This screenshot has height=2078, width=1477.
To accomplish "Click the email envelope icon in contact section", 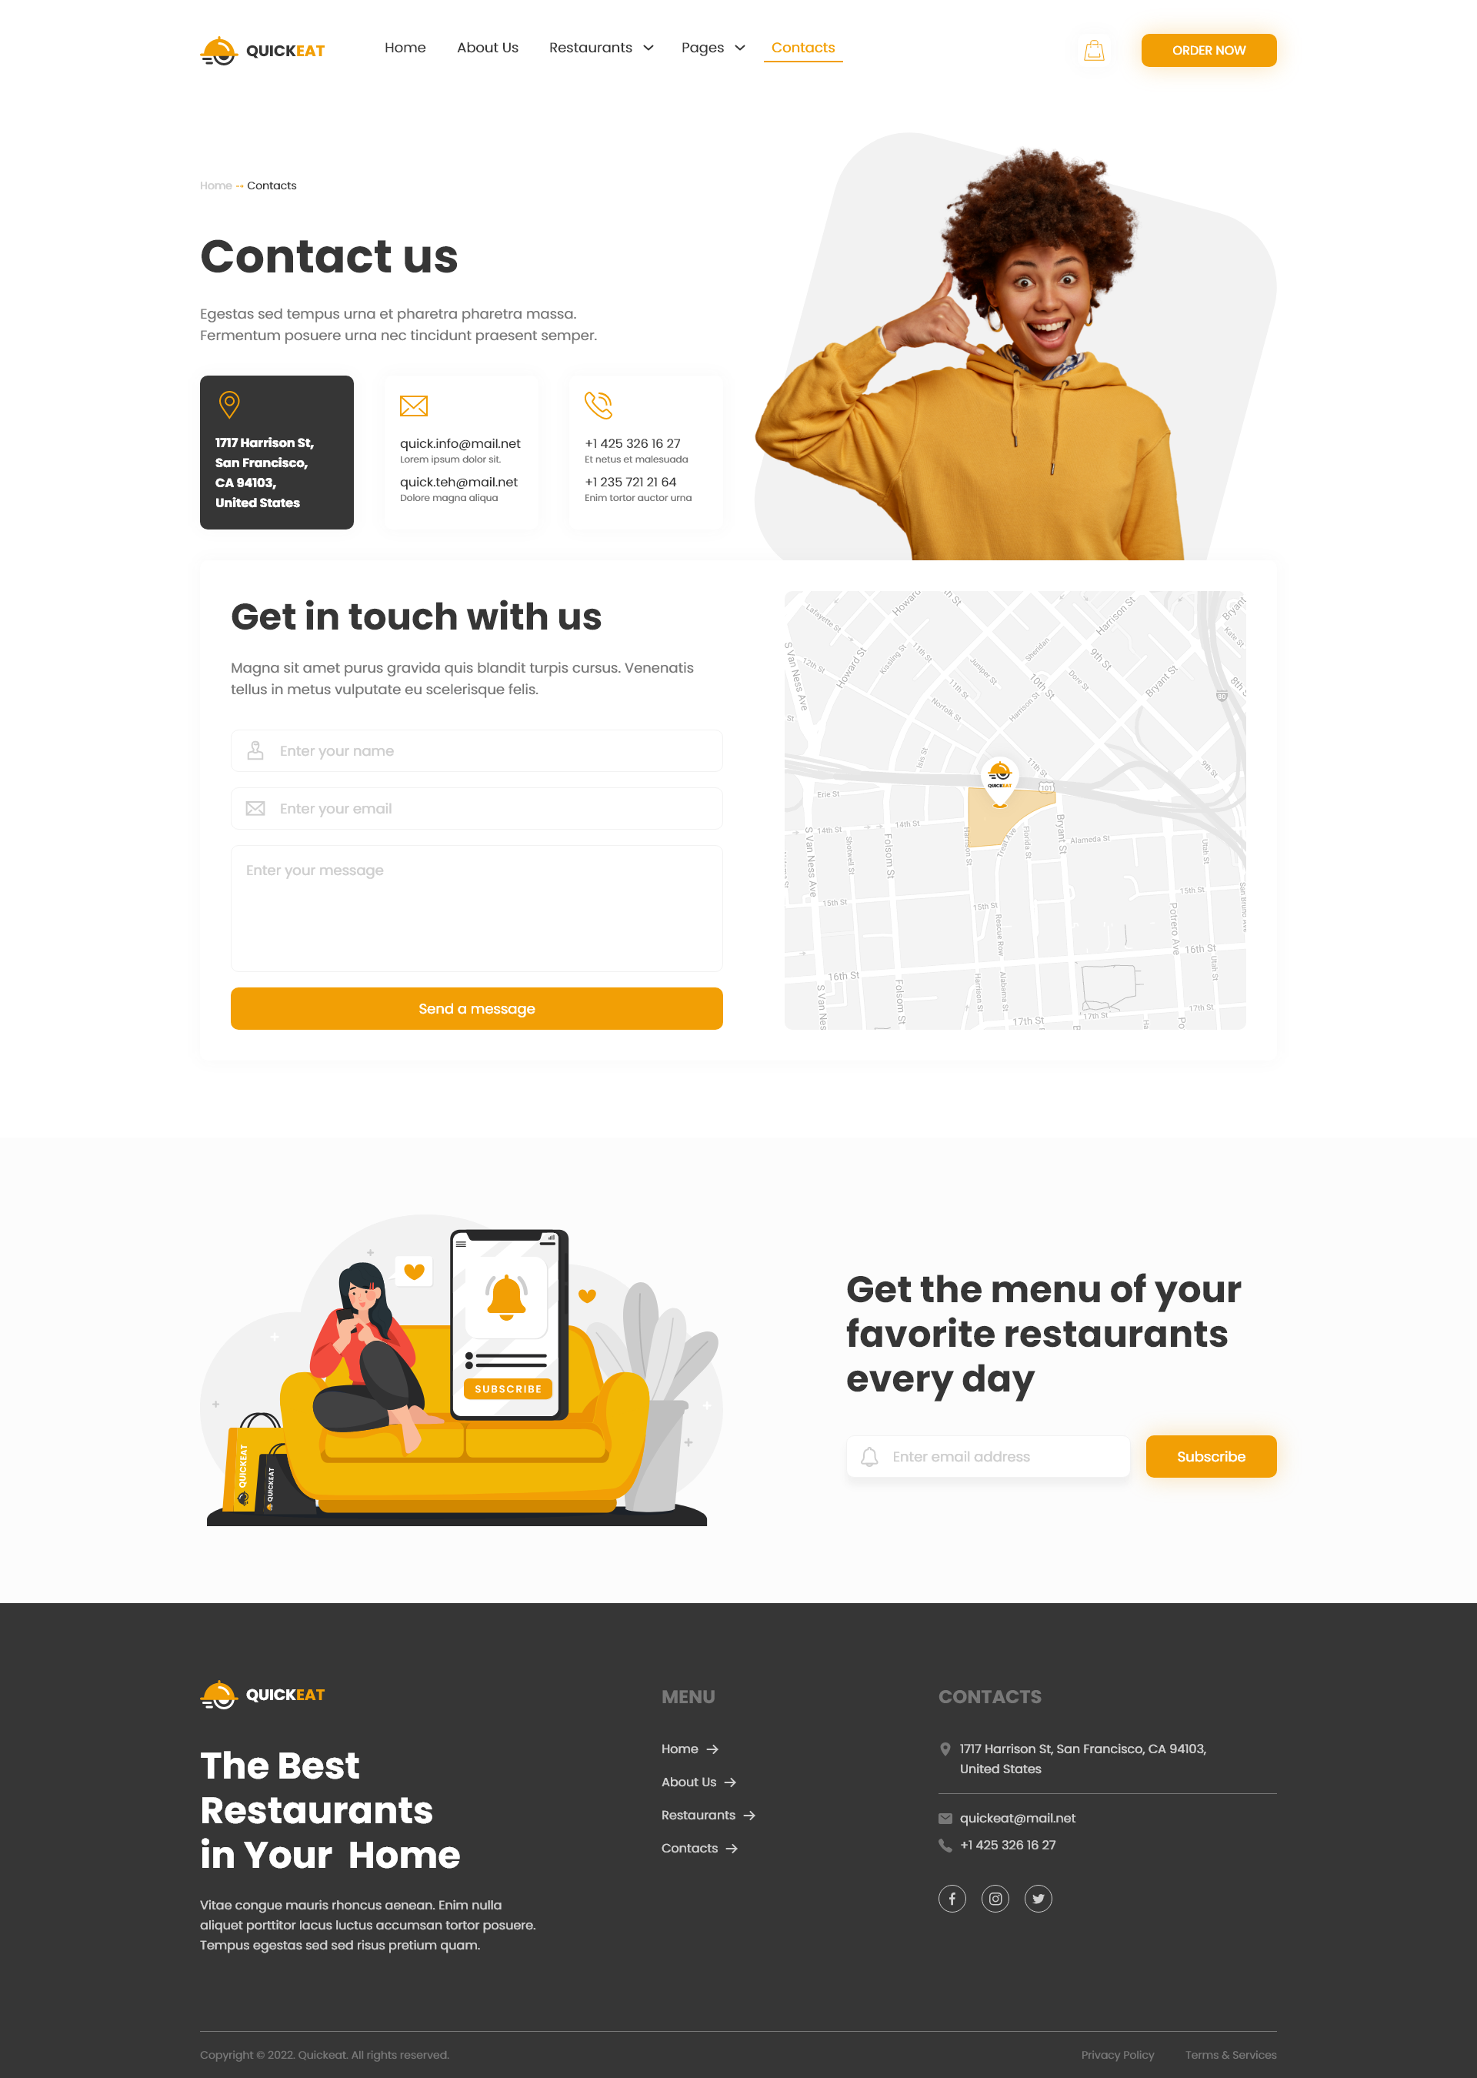I will pos(414,404).
